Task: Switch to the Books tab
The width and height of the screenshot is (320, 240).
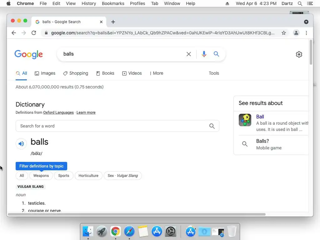Action: point(105,73)
